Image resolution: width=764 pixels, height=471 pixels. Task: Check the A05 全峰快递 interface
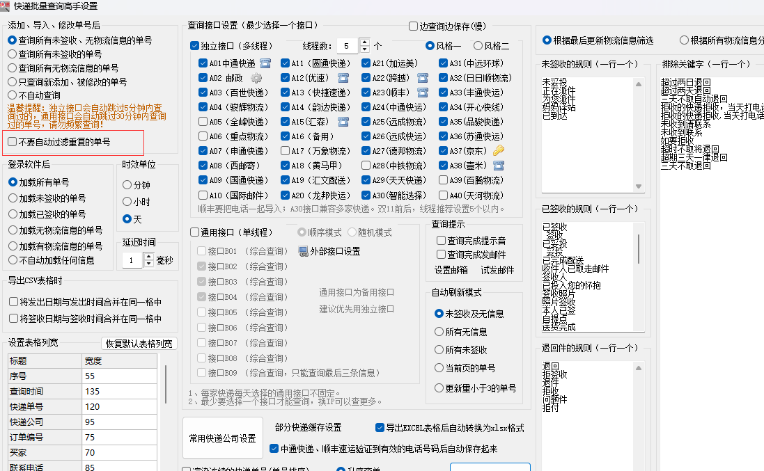click(x=203, y=122)
